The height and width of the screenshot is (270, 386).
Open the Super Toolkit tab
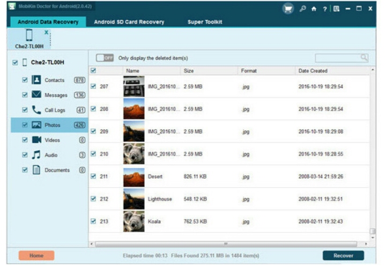click(205, 22)
